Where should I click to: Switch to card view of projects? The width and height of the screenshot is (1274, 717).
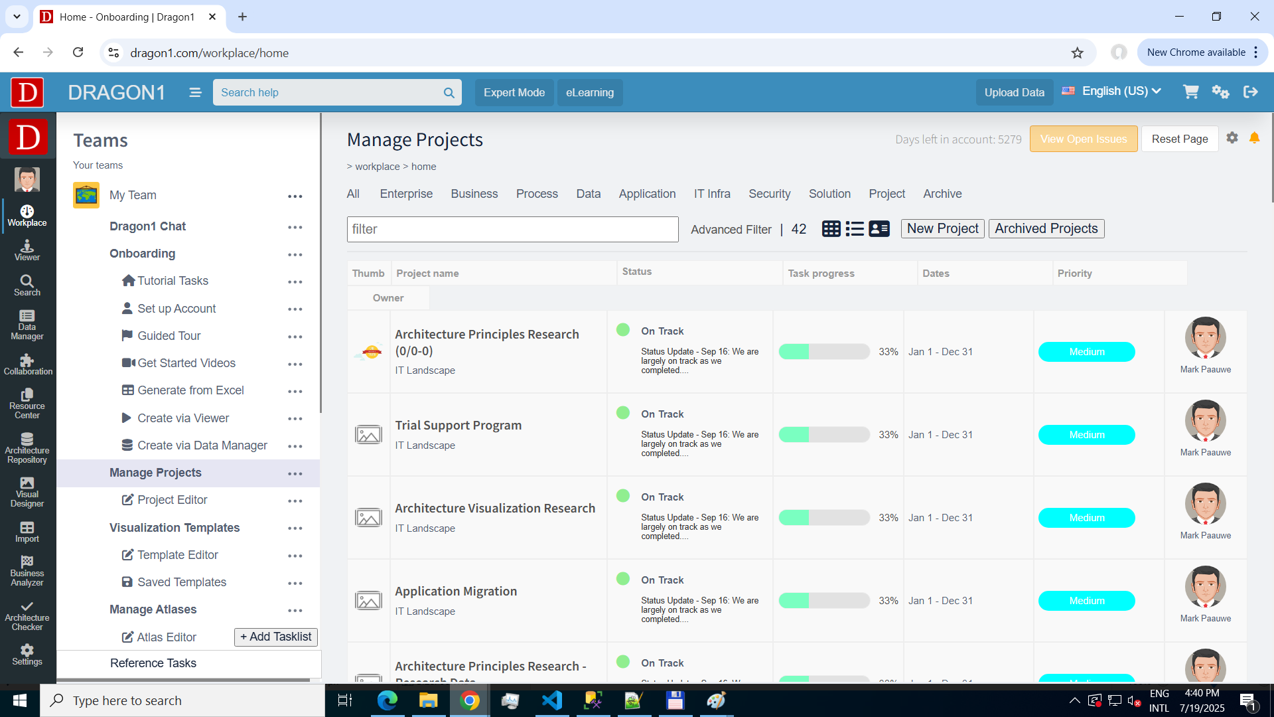879,229
